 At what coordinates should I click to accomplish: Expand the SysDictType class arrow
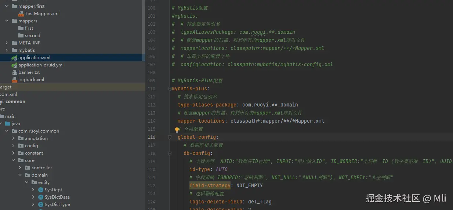pyautogui.click(x=33, y=204)
